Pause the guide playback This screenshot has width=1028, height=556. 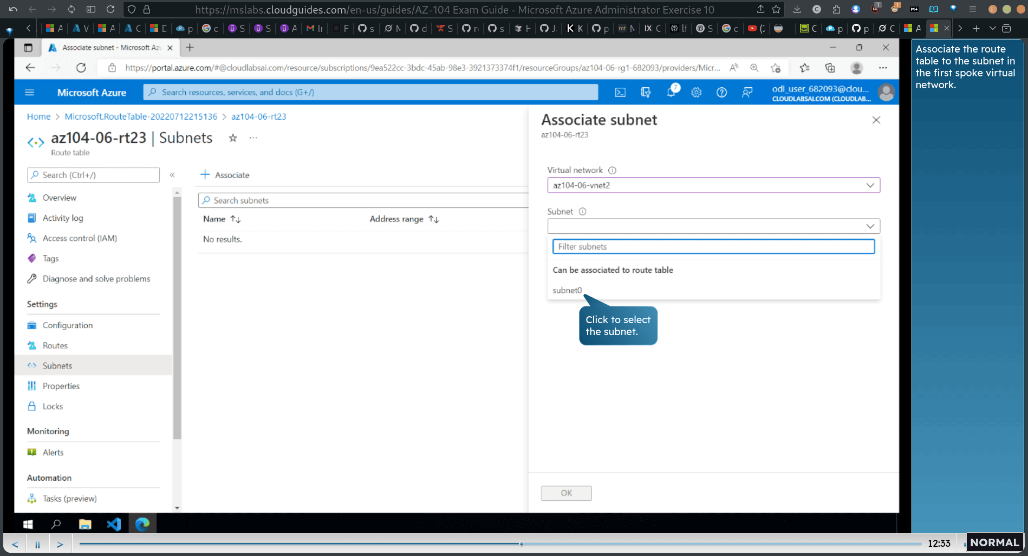(x=37, y=544)
